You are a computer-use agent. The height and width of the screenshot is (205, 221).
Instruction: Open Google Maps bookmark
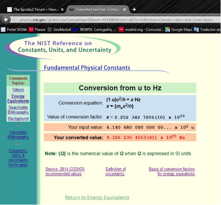[x=179, y=29]
